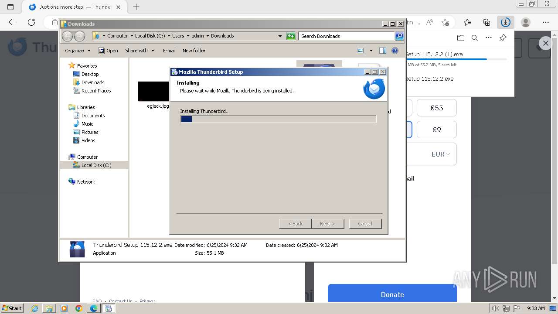This screenshot has width=558, height=314.
Task: Change Explorer view icon
Action: click(x=361, y=51)
